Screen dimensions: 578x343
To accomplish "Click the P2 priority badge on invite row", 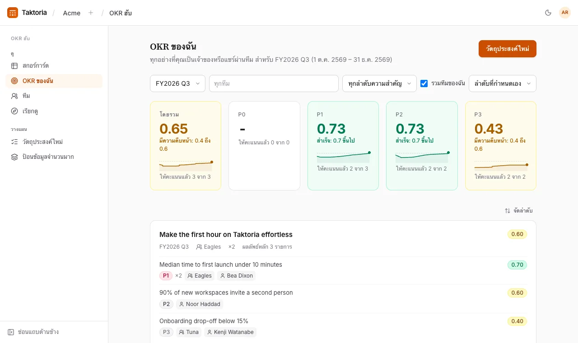I will [166, 304].
